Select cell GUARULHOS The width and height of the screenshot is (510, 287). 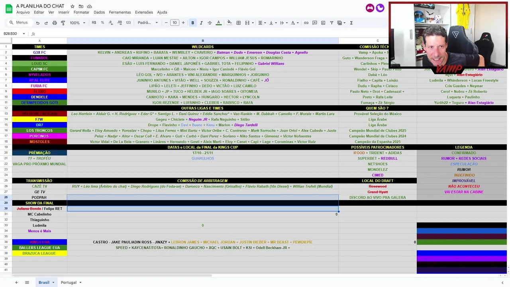coord(203,159)
